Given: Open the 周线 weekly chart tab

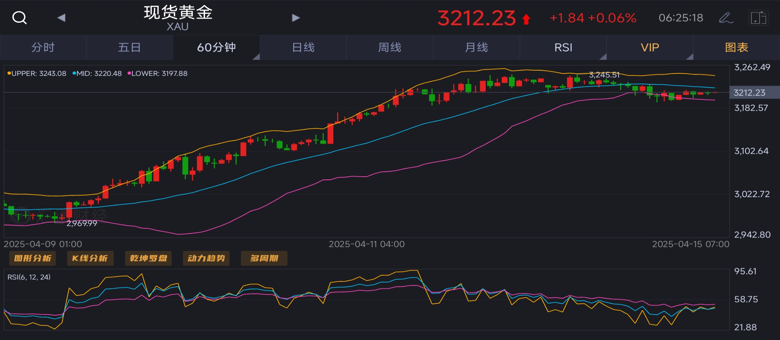Looking at the screenshot, I should pyautogui.click(x=390, y=47).
